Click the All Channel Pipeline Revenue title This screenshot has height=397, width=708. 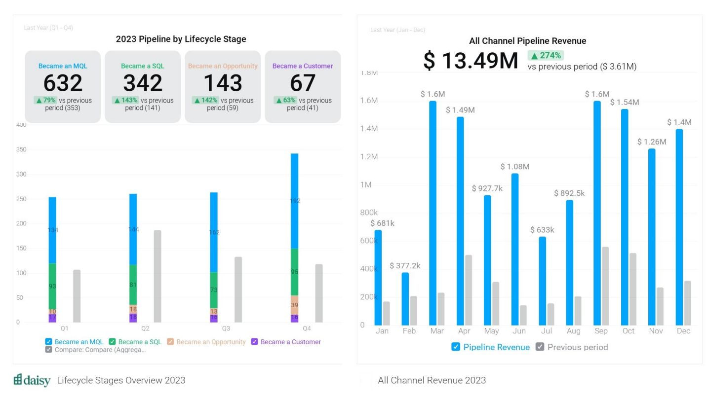pos(528,41)
